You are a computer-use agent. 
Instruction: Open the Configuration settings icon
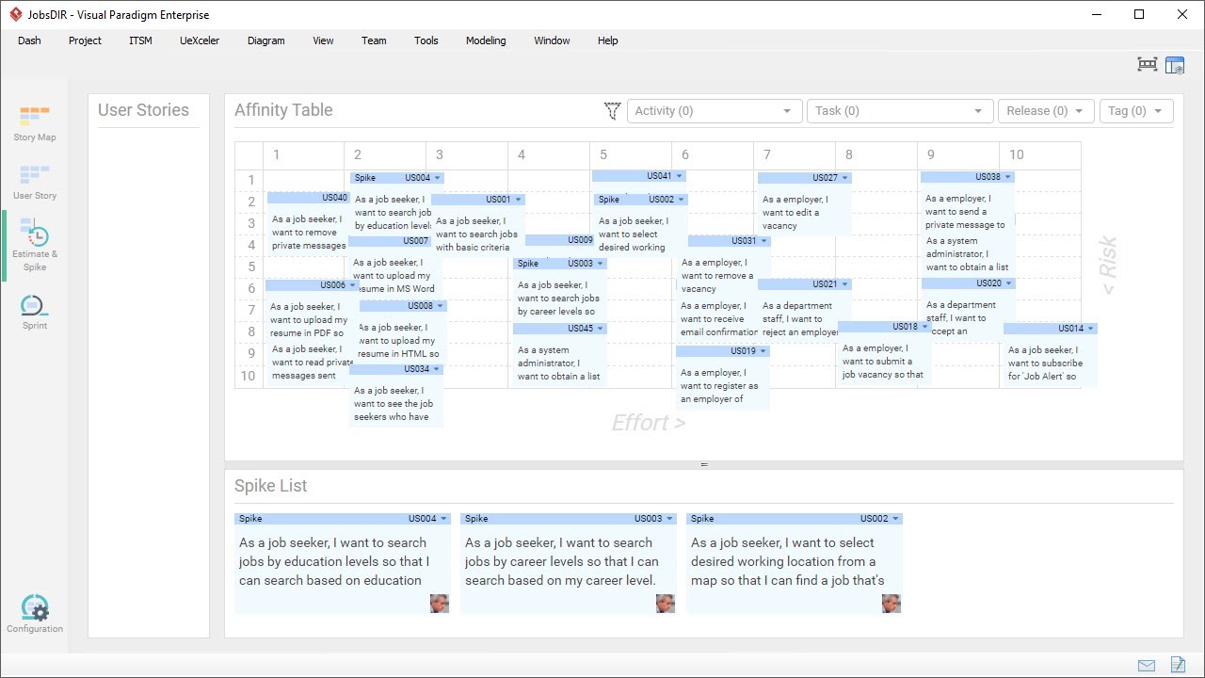(x=34, y=614)
